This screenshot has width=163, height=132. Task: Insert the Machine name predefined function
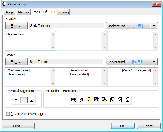pyautogui.click(x=74, y=100)
